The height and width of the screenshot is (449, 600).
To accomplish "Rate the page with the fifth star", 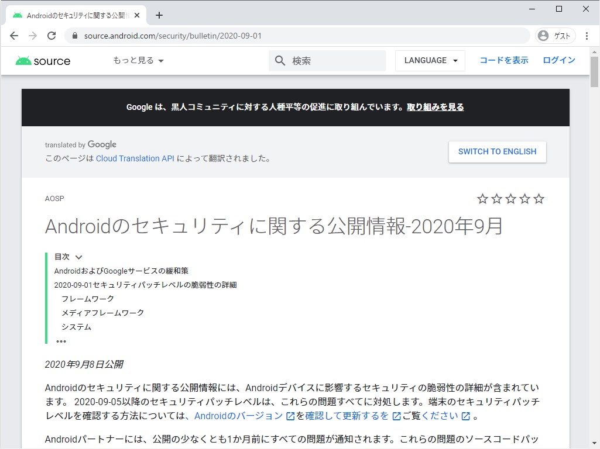I will pyautogui.click(x=539, y=199).
